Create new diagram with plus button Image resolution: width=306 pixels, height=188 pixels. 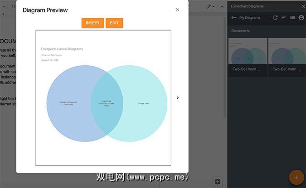tap(296, 177)
